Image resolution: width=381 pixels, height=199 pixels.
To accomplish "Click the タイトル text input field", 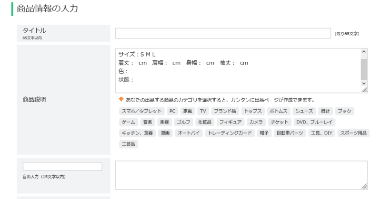I will click(222, 33).
